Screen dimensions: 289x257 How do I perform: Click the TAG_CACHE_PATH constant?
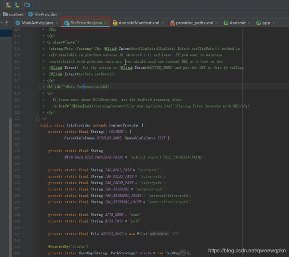[x=119, y=183]
